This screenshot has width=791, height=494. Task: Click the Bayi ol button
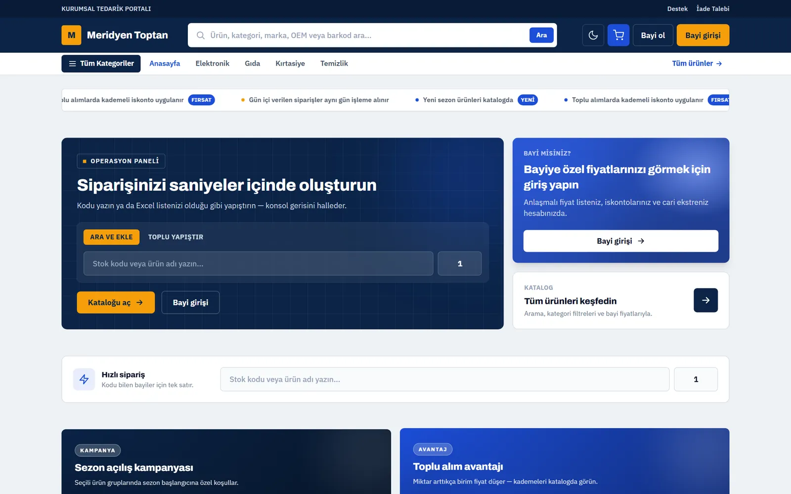[x=653, y=35]
